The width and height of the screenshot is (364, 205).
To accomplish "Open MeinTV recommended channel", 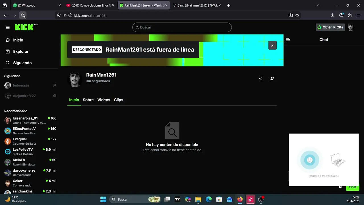I will pos(30,162).
